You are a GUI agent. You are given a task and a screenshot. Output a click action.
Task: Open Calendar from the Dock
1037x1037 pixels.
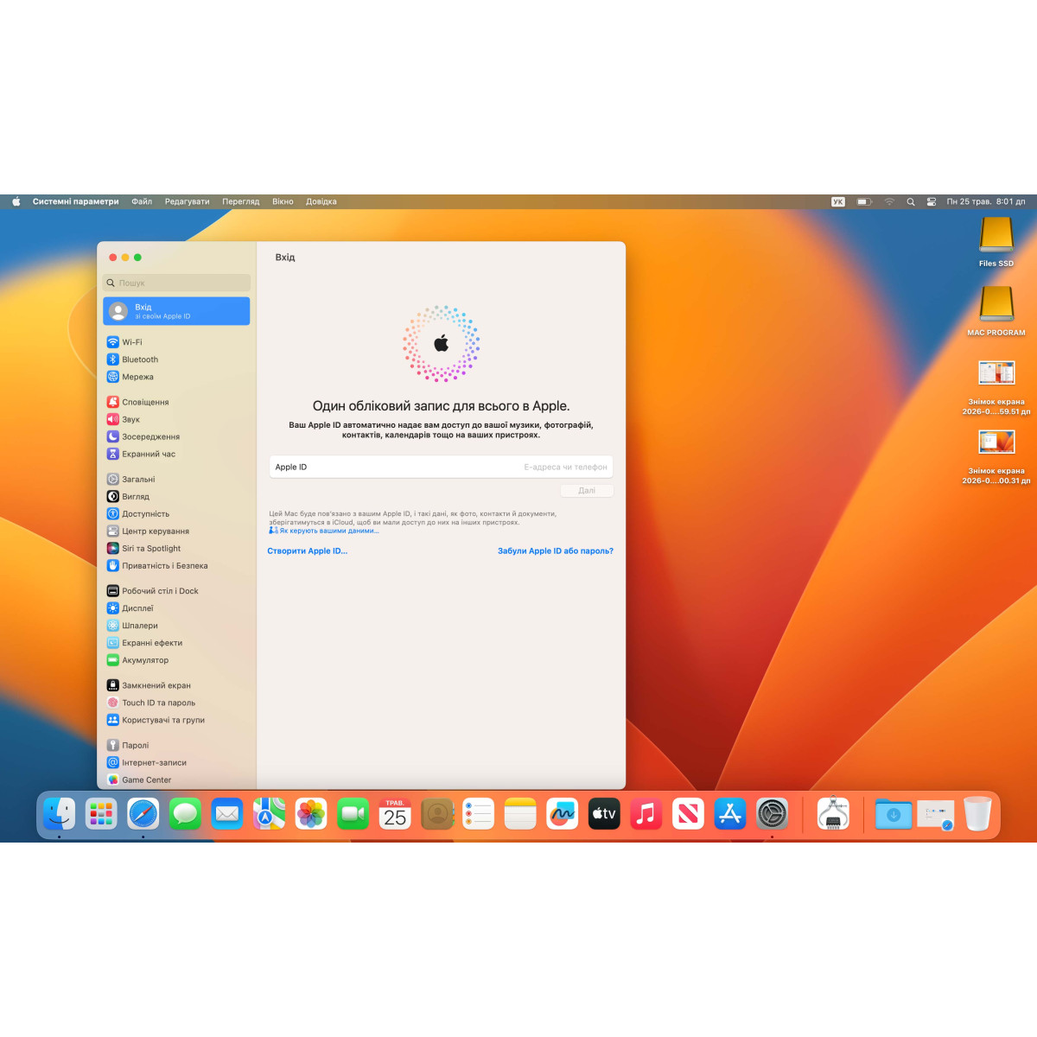395,814
